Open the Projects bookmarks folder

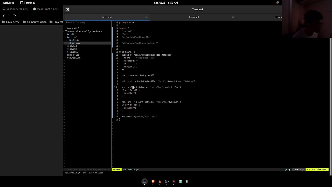(56, 22)
